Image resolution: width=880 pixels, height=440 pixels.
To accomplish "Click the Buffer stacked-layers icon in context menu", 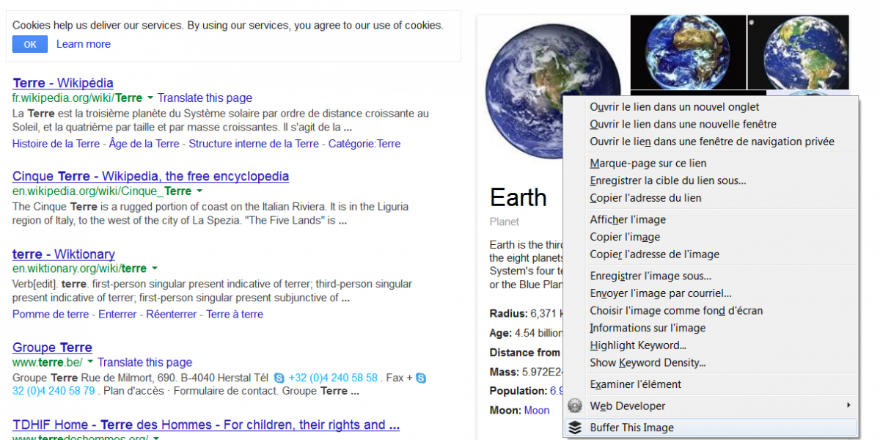I will (x=576, y=428).
